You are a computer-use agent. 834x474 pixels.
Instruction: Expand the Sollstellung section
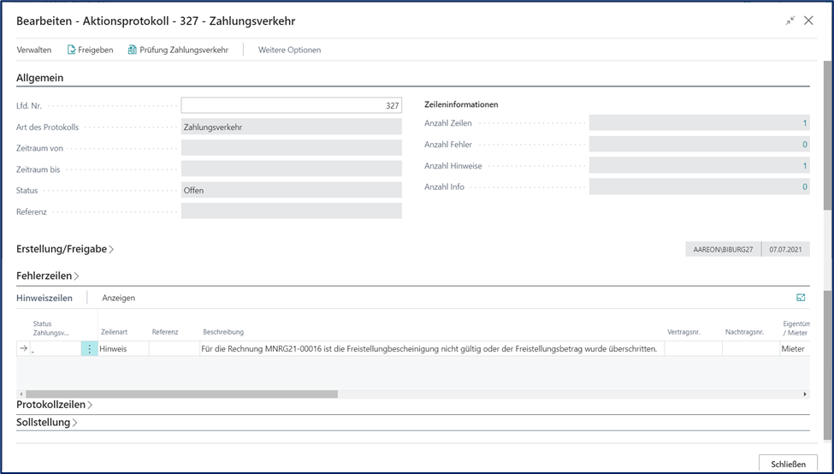click(x=47, y=422)
